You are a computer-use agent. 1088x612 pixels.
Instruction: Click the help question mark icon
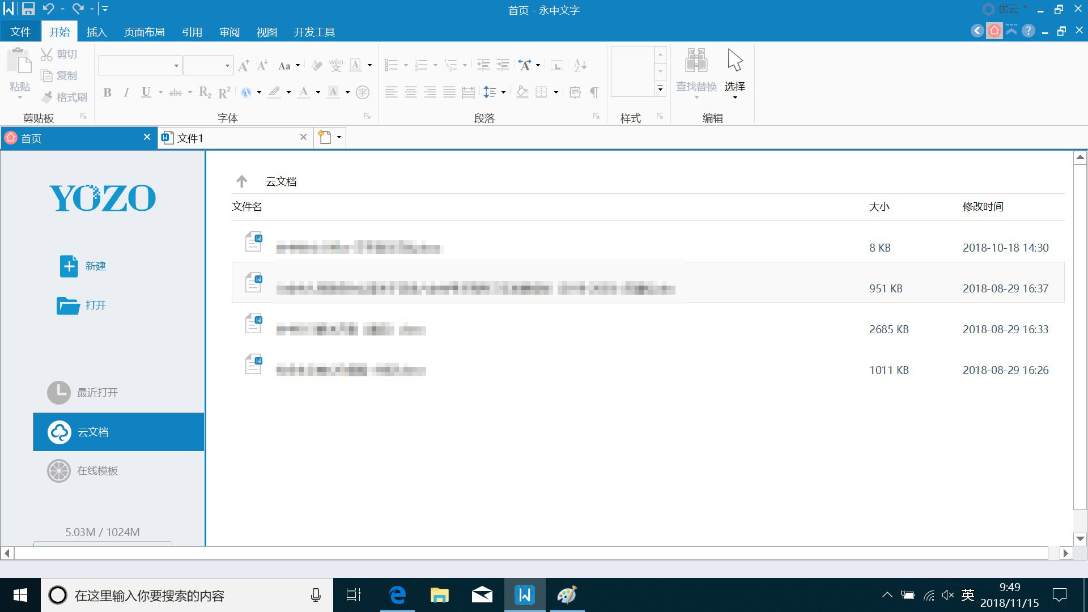[x=1028, y=31]
